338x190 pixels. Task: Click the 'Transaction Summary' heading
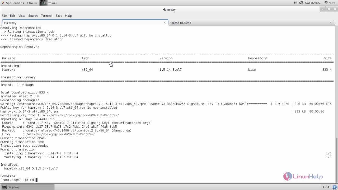click(18, 77)
